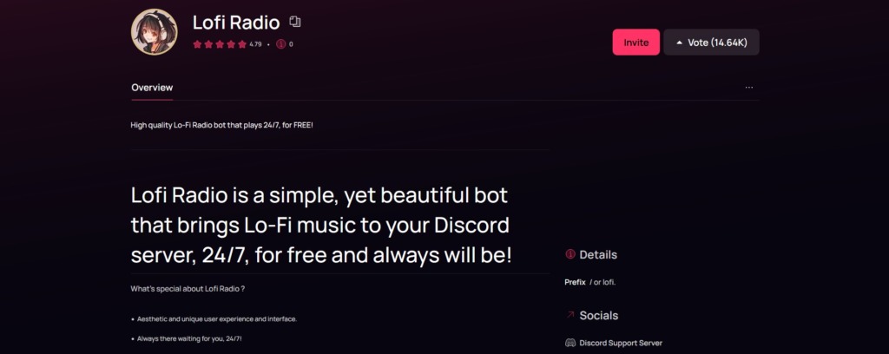The width and height of the screenshot is (889, 354).
Task: Click the Lofi Radio title text
Action: pos(236,23)
